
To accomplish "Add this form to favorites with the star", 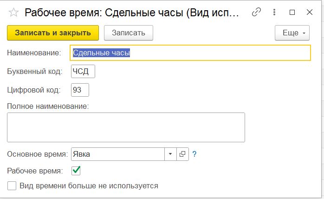I will [13, 13].
